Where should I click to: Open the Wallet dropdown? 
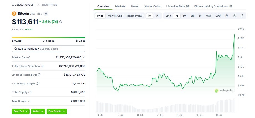point(38,111)
